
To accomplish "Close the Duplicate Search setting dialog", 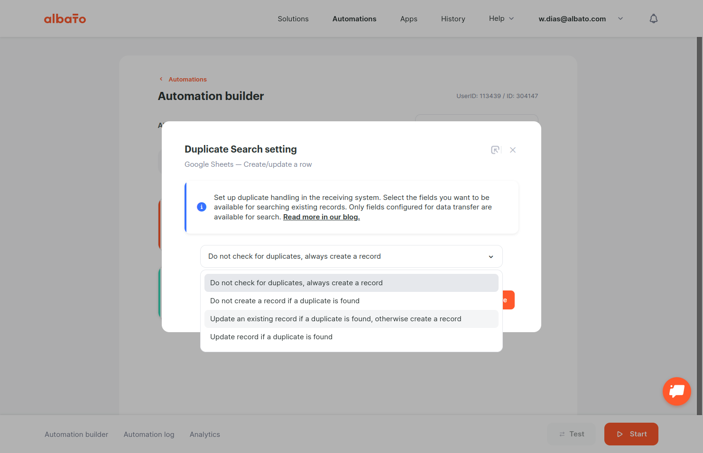I will 513,150.
